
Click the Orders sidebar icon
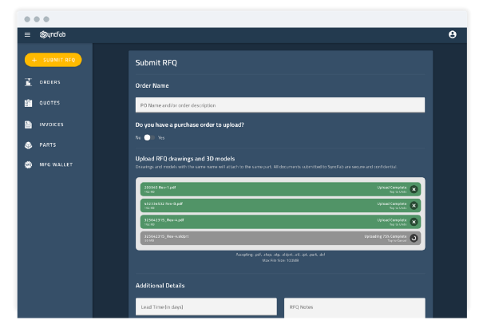pyautogui.click(x=29, y=82)
